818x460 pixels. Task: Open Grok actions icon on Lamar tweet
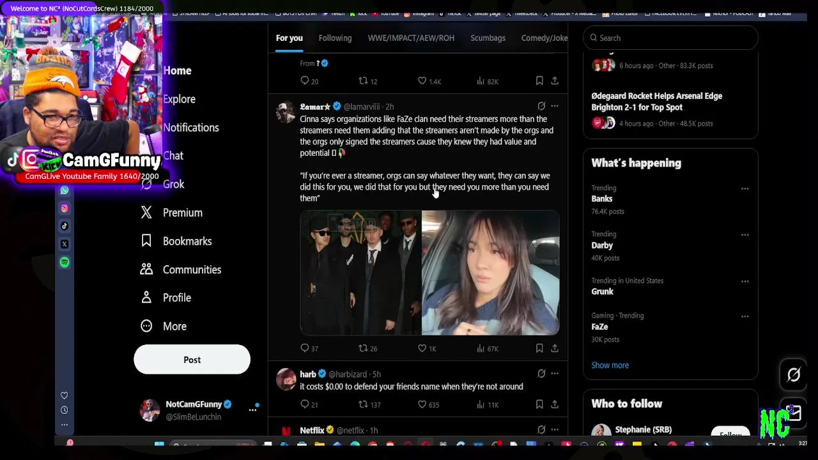(x=541, y=106)
